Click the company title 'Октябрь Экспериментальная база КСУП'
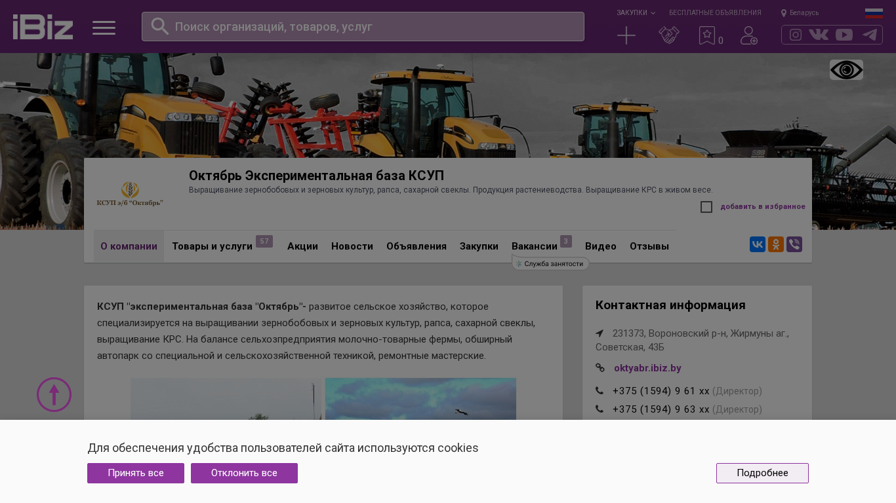 [x=316, y=176]
